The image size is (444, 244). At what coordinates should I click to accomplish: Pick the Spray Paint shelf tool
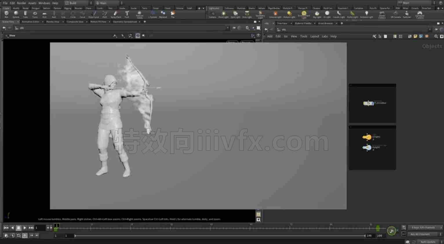116,14
